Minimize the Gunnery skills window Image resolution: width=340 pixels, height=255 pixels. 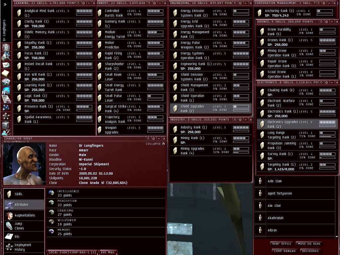point(160,3)
